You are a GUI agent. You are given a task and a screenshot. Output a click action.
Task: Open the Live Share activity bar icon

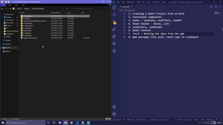tap(114, 44)
